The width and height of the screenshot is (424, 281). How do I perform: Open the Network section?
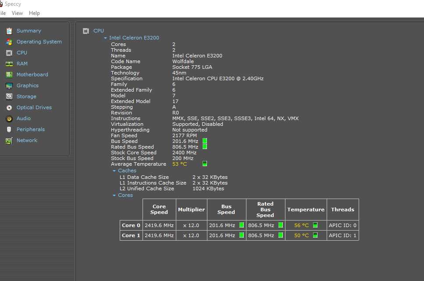coord(27,140)
